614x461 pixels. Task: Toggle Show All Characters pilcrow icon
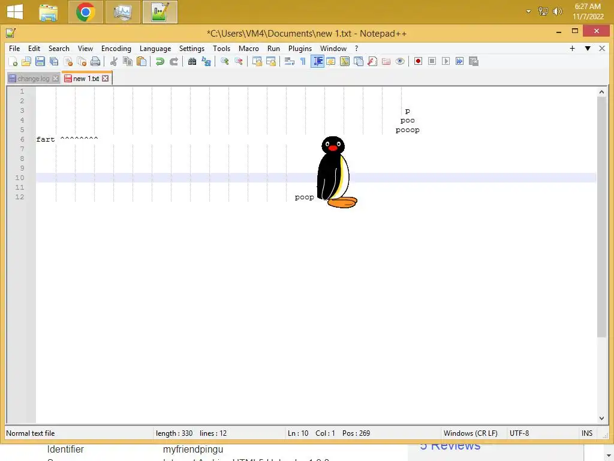[x=303, y=61]
